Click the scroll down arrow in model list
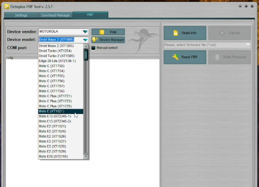Image resolution: width=259 pixels, height=187 pixels. 86,156
